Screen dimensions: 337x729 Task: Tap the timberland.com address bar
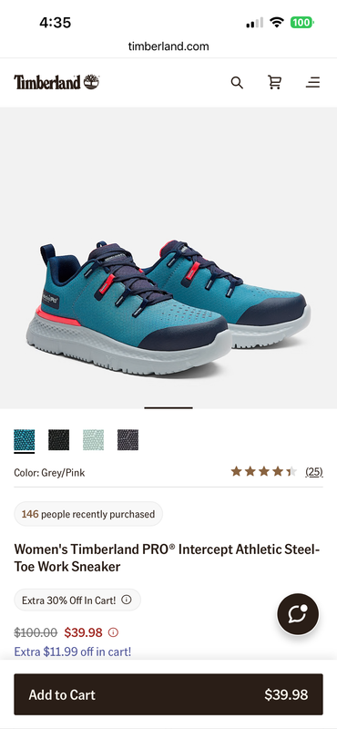[168, 46]
